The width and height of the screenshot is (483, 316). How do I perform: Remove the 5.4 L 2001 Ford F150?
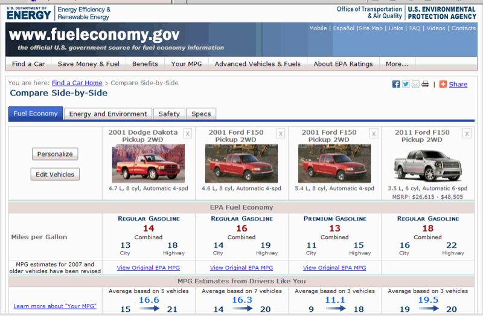pyautogui.click(x=374, y=134)
